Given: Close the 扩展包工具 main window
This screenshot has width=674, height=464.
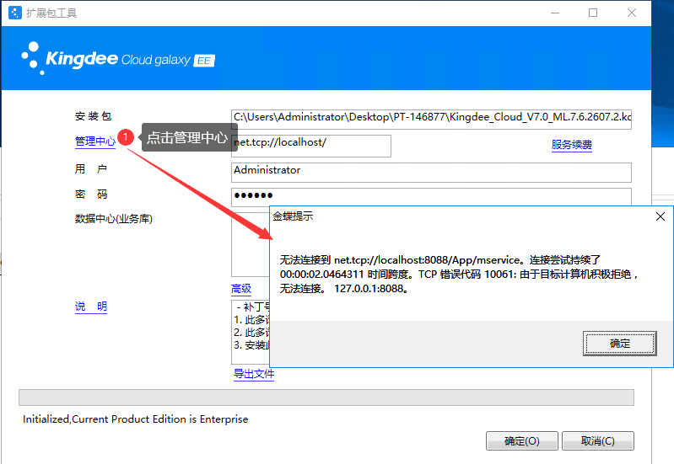Looking at the screenshot, I should pyautogui.click(x=632, y=13).
